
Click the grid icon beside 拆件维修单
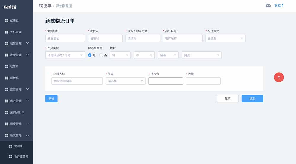11,157
